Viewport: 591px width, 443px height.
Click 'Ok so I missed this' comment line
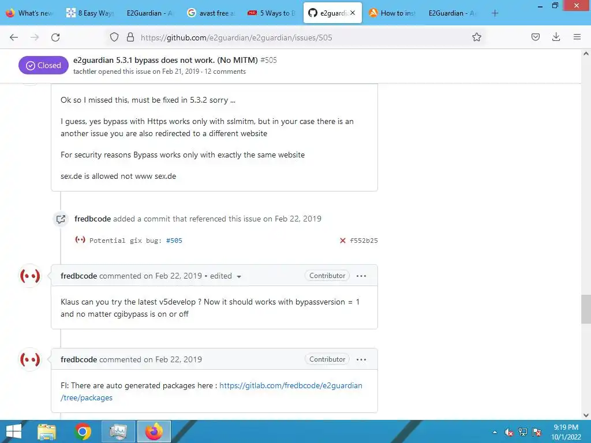[x=148, y=100]
